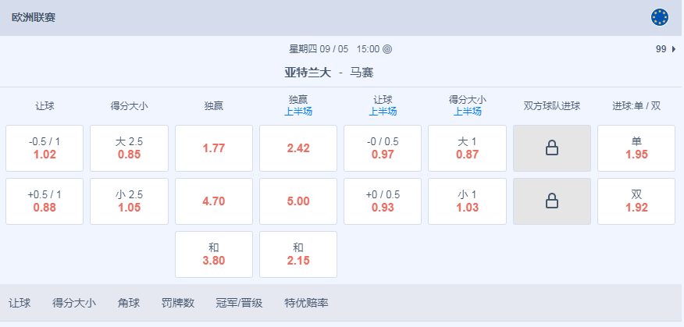684x327 pixels.
Task: Select first-half handicap +0 / 0.5 at 0.93
Action: 383,201
